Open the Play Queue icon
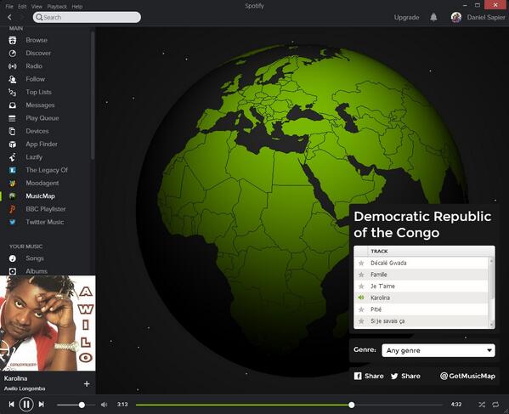Screen dimensions: 509x414 pos(13,118)
